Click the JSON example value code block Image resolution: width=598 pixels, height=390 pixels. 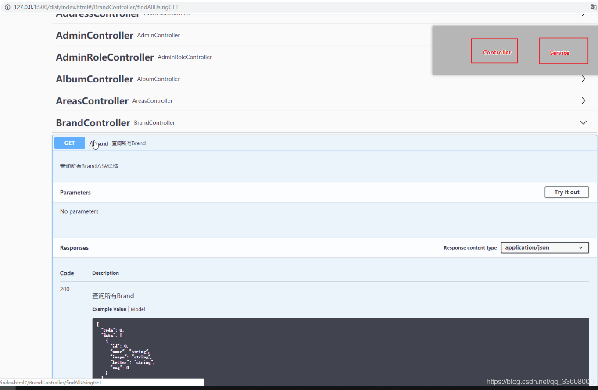point(340,349)
